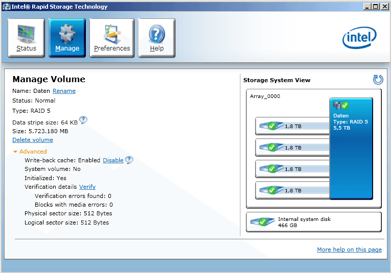Click the Verify link
The width and height of the screenshot is (391, 273).
[87, 187]
